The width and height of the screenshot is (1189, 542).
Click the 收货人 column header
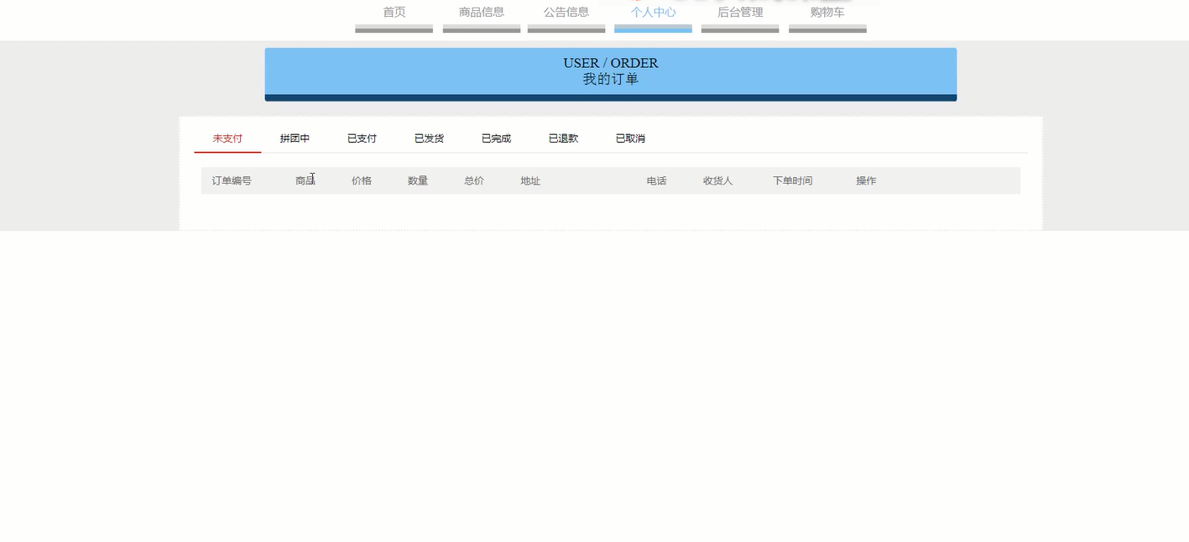click(718, 180)
